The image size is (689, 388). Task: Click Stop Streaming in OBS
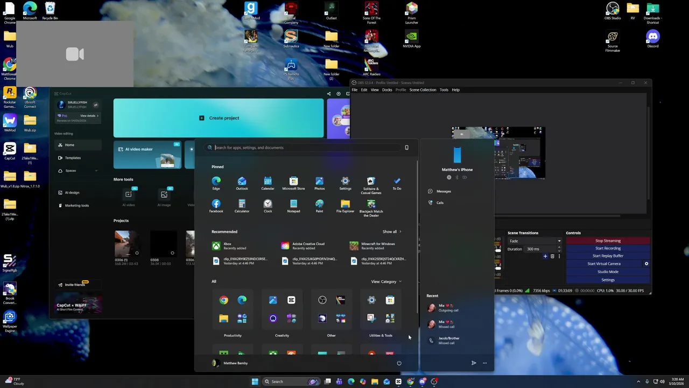(x=608, y=241)
